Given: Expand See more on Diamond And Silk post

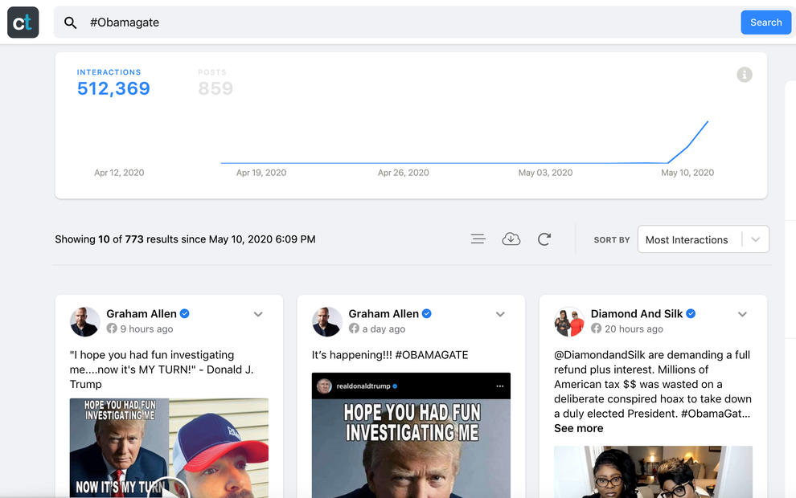Looking at the screenshot, I should click(578, 429).
